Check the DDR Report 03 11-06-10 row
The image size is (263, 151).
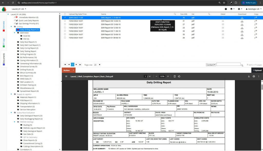coord(65,31)
